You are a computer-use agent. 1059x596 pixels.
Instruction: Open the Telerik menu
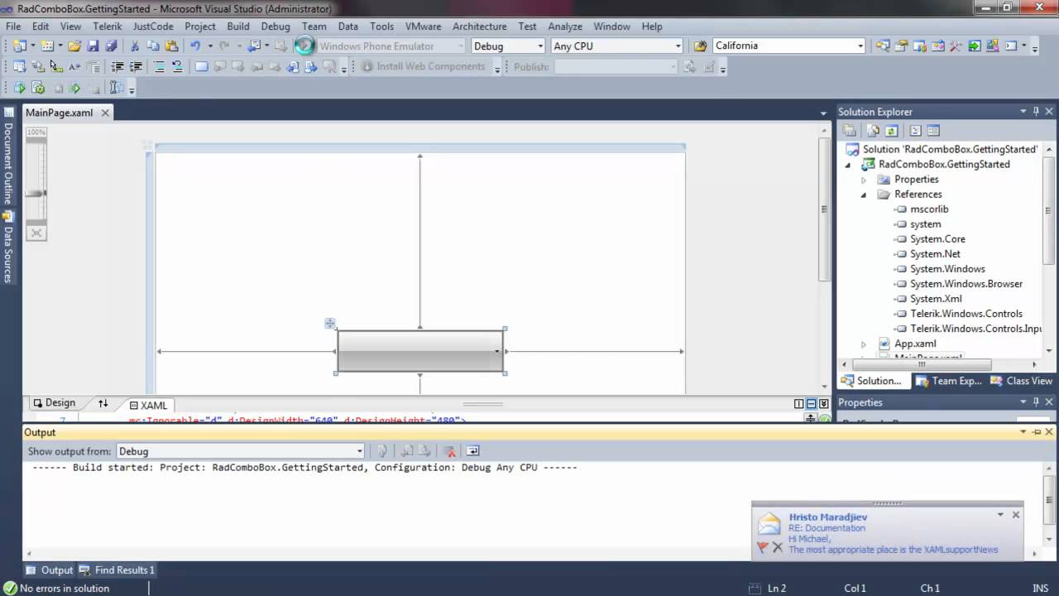tap(108, 26)
